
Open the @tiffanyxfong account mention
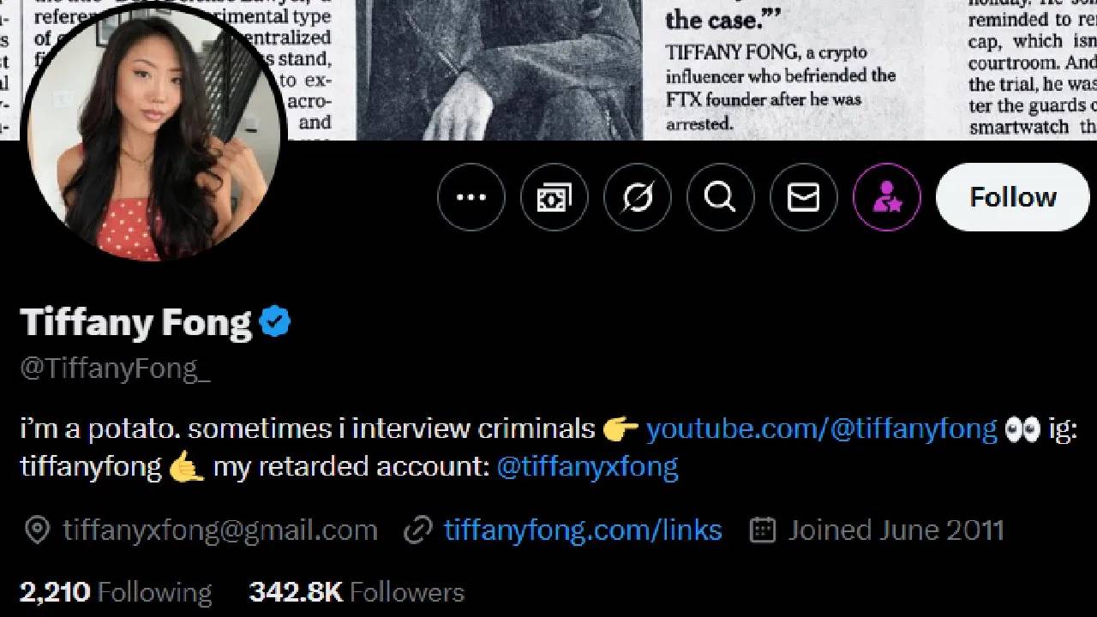[x=587, y=467]
